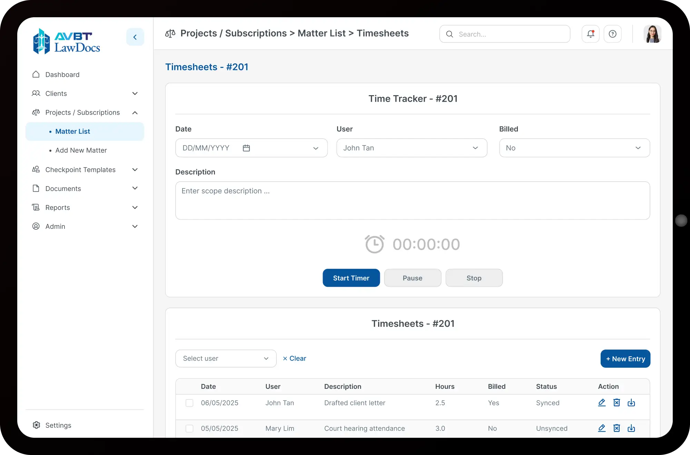Click the Hours column header
The height and width of the screenshot is (455, 690).
coord(445,386)
